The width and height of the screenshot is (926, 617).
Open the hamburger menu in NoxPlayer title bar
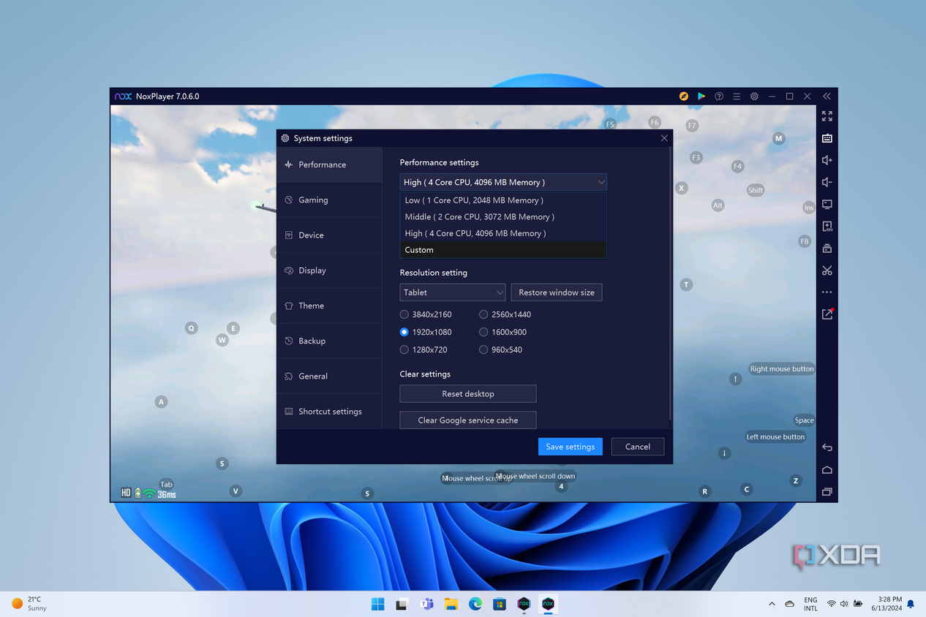click(x=737, y=96)
